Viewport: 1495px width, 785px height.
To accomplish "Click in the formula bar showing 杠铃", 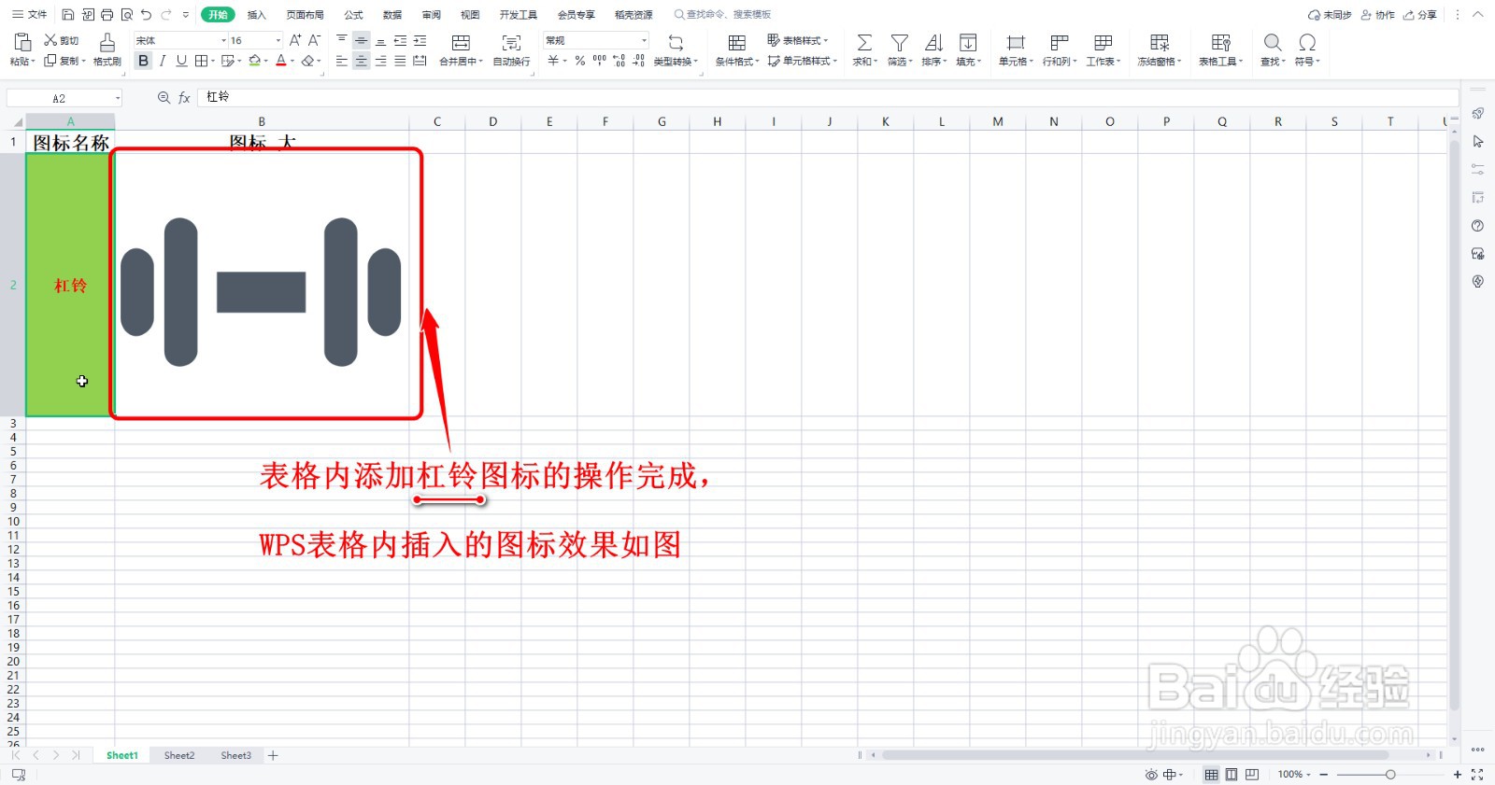I will point(827,97).
